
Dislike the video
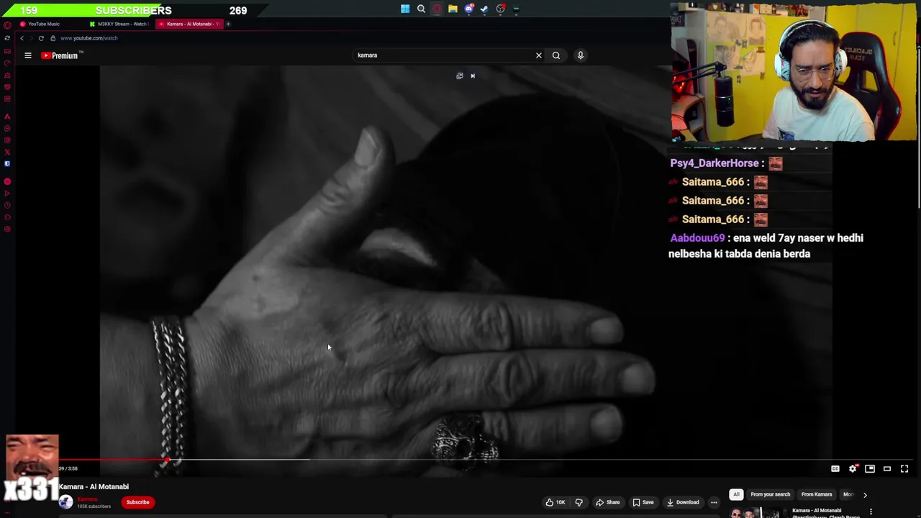[579, 502]
